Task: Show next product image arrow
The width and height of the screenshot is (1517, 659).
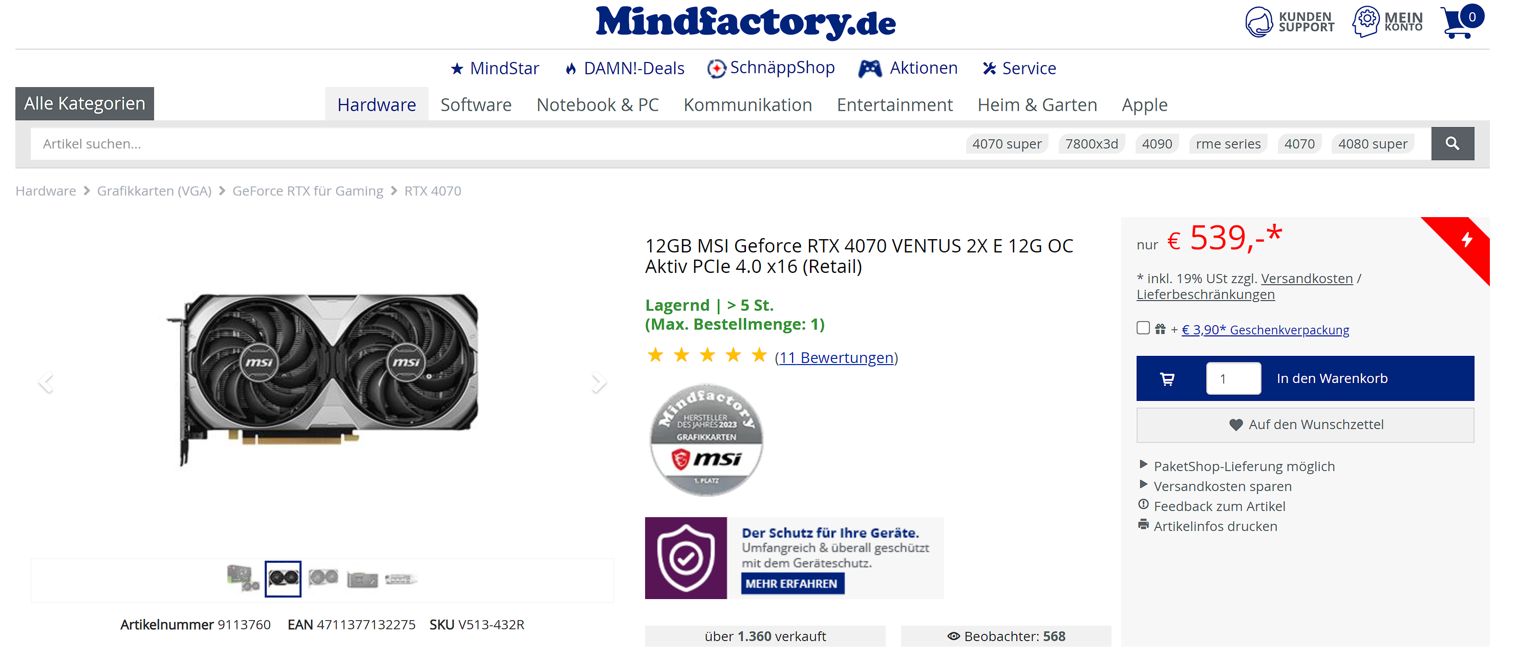Action: pyautogui.click(x=599, y=382)
